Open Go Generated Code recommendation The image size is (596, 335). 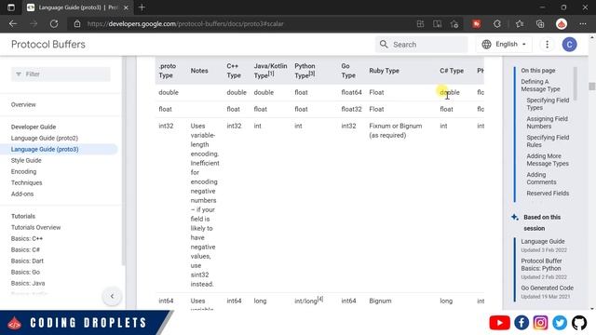click(547, 288)
